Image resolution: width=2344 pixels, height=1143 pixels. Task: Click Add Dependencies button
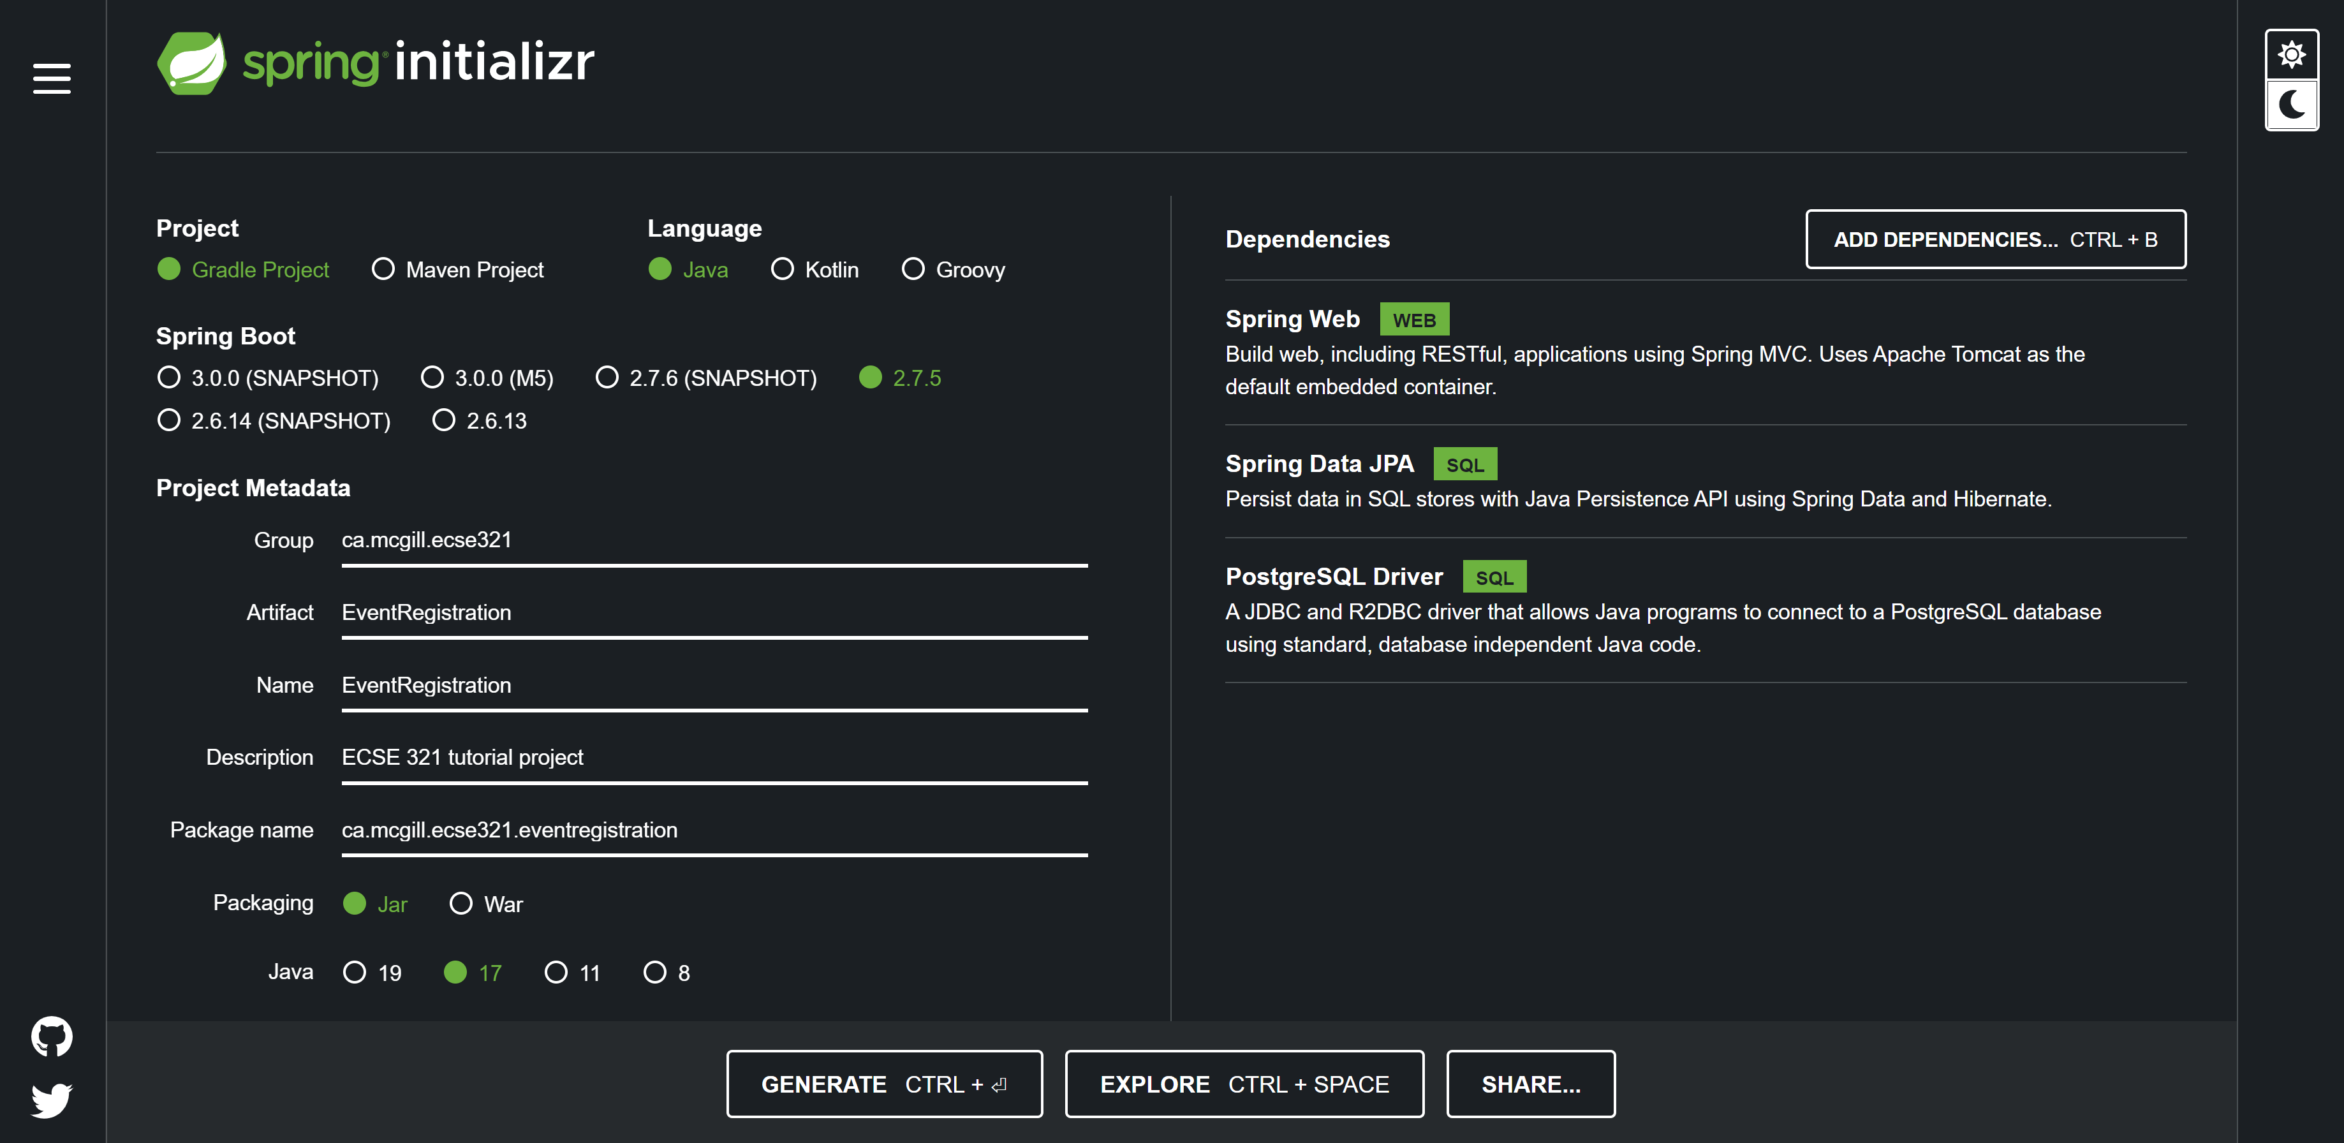tap(1994, 239)
